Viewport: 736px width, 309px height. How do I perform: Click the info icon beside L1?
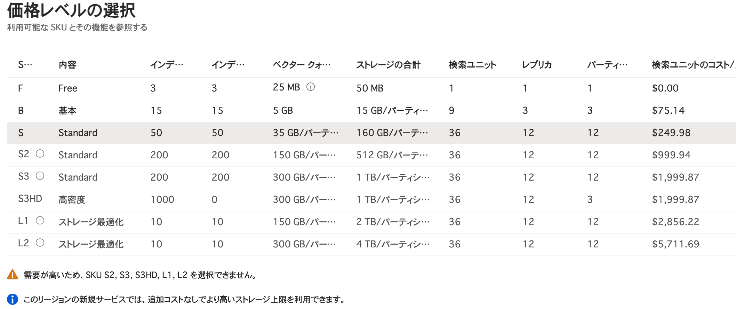40,221
